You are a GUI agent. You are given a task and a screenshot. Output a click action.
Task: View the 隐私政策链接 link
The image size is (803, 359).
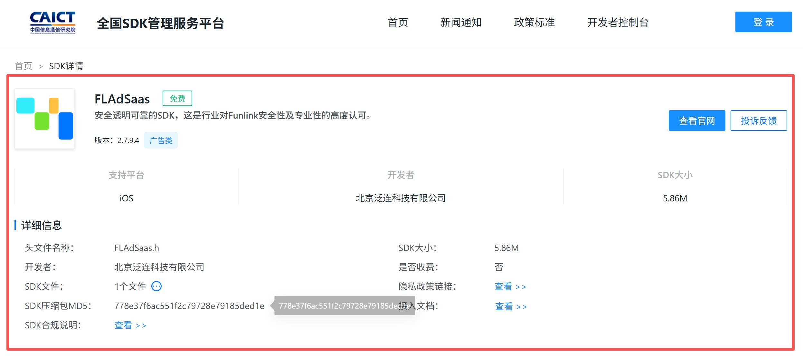[x=510, y=286]
